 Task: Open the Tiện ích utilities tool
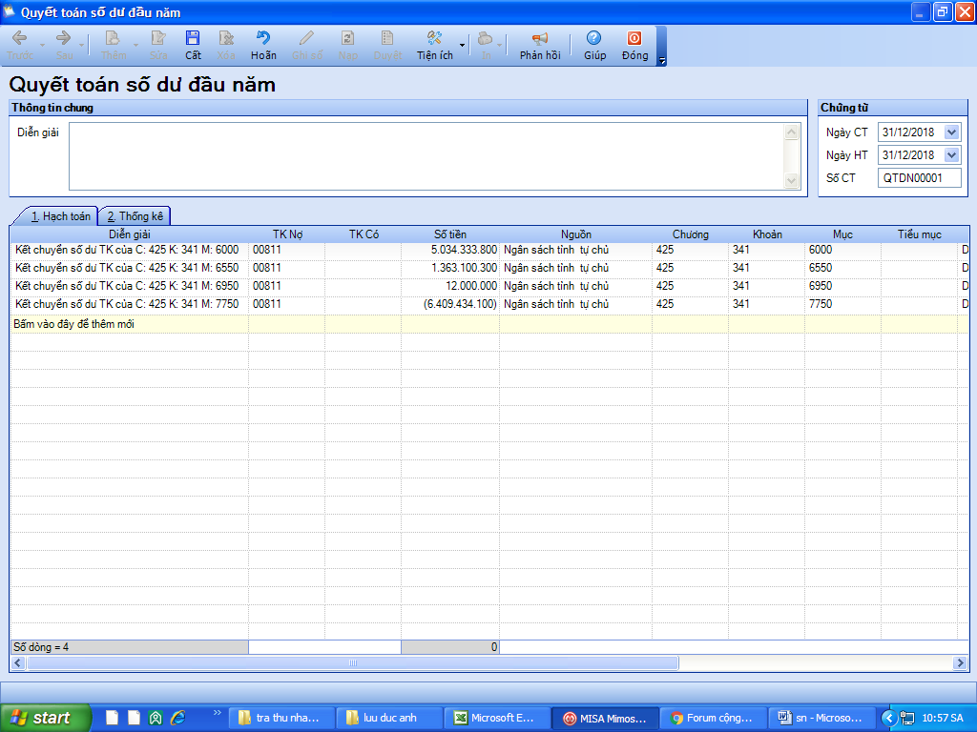point(434,44)
